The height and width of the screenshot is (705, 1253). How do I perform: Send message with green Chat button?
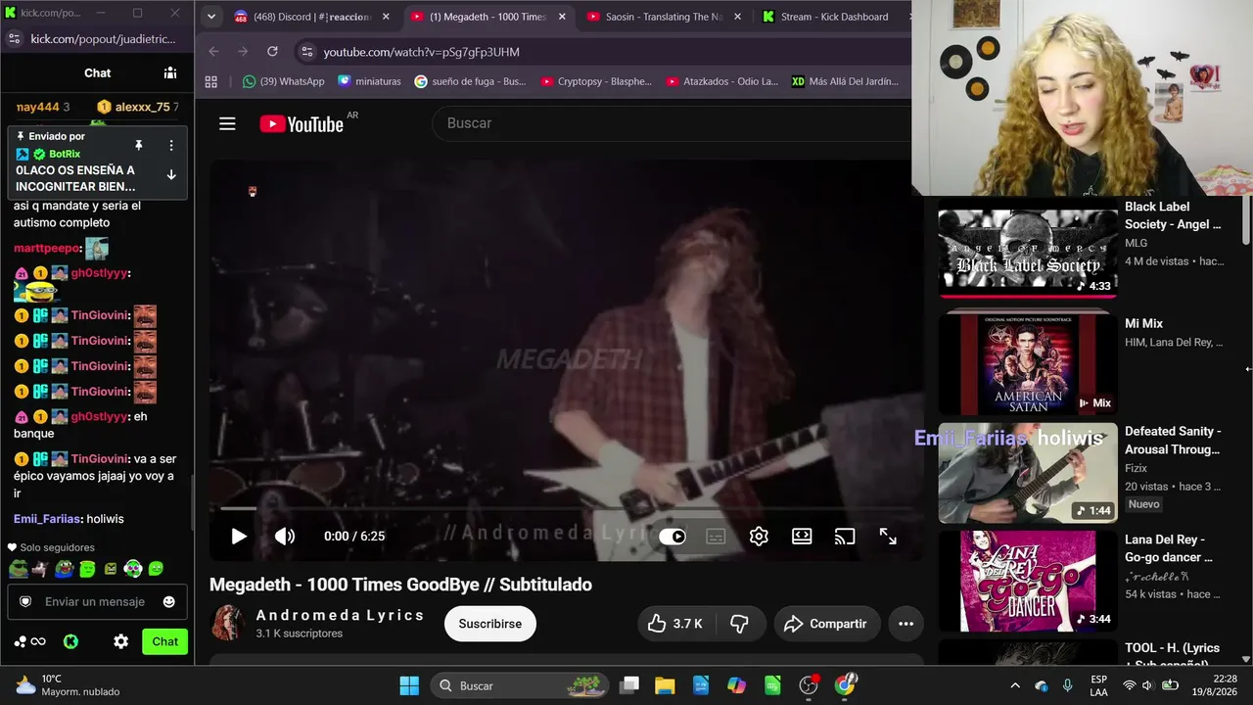coord(164,641)
